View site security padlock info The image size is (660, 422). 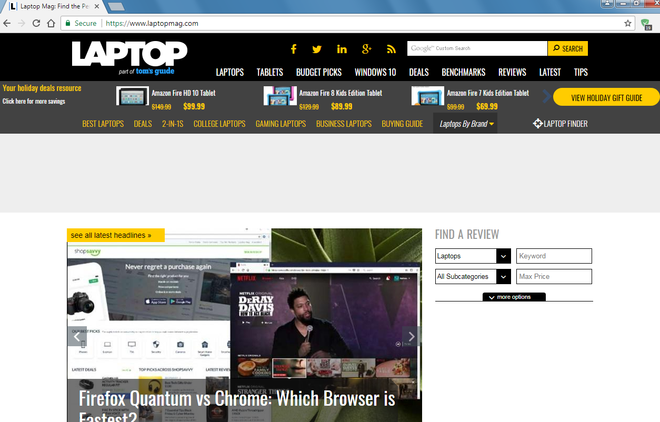point(68,23)
